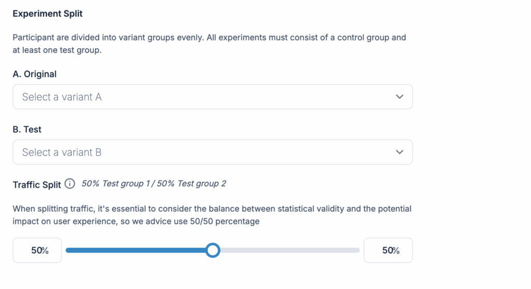Click the 'B. Test' label
531x289 pixels.
27,129
